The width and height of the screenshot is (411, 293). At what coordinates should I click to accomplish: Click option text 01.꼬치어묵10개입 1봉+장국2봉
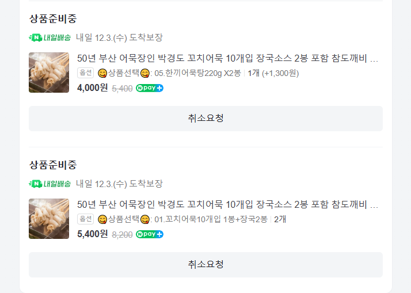(211, 219)
